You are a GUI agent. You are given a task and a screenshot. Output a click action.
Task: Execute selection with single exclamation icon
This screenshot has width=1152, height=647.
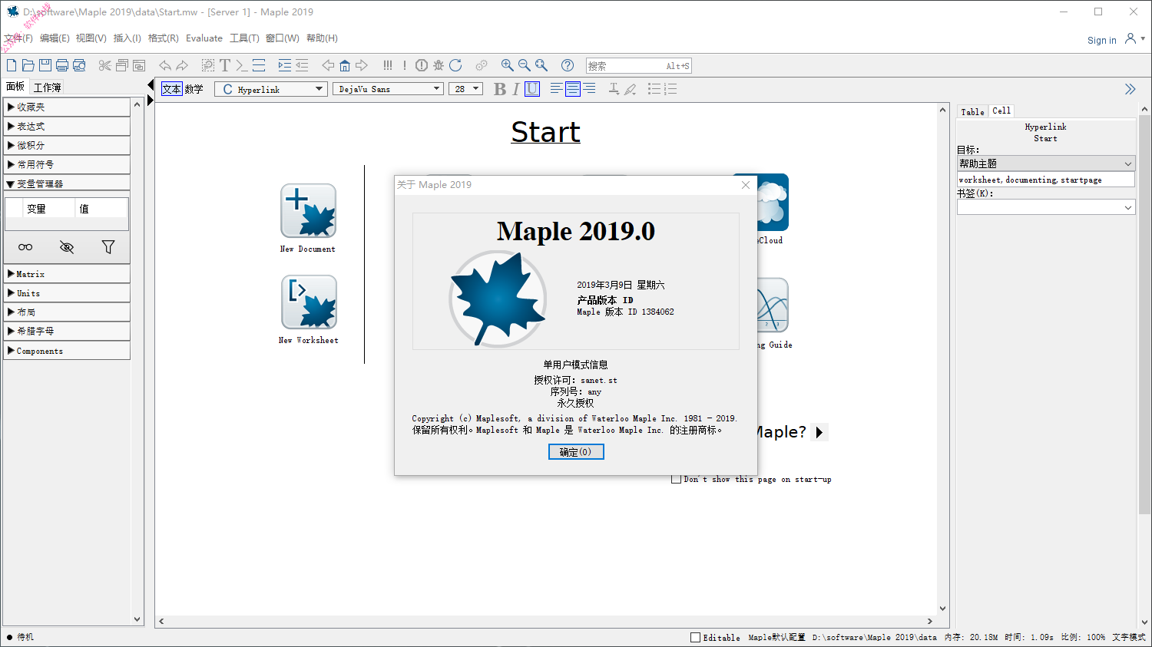(405, 65)
